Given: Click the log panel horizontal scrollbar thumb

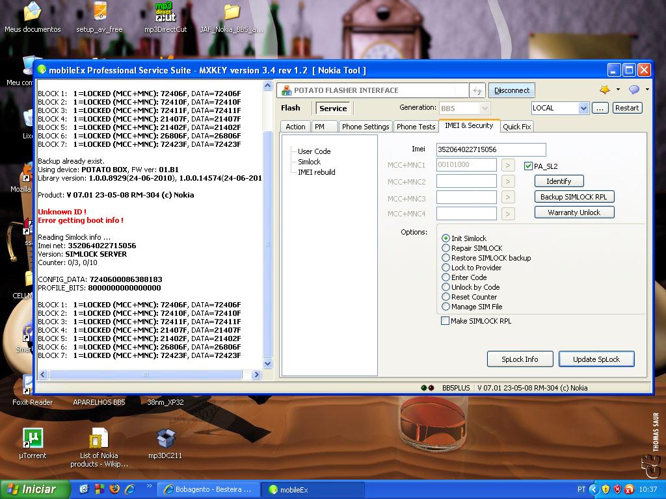Looking at the screenshot, I should pyautogui.click(x=146, y=375).
